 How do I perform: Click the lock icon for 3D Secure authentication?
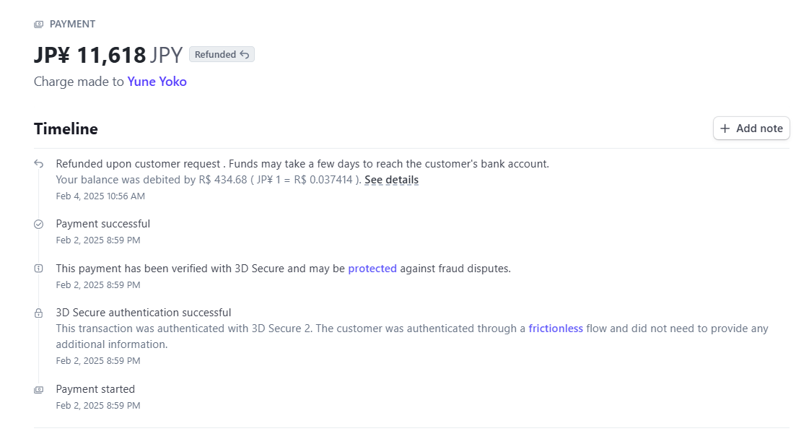pos(38,313)
